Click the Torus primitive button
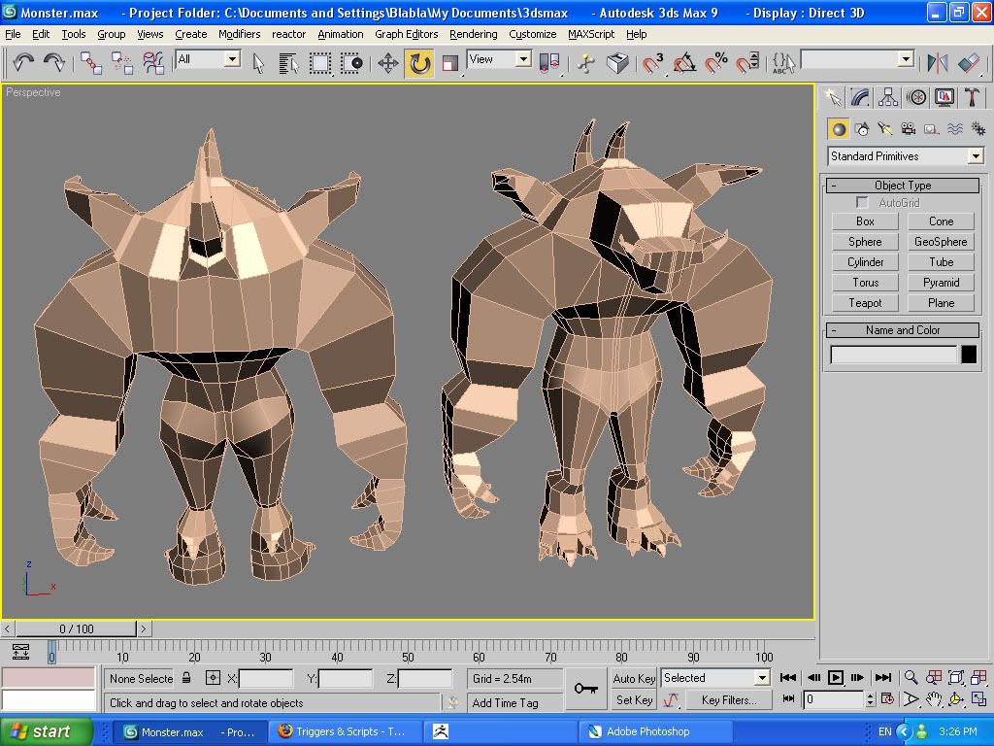This screenshot has width=994, height=746. (x=865, y=283)
